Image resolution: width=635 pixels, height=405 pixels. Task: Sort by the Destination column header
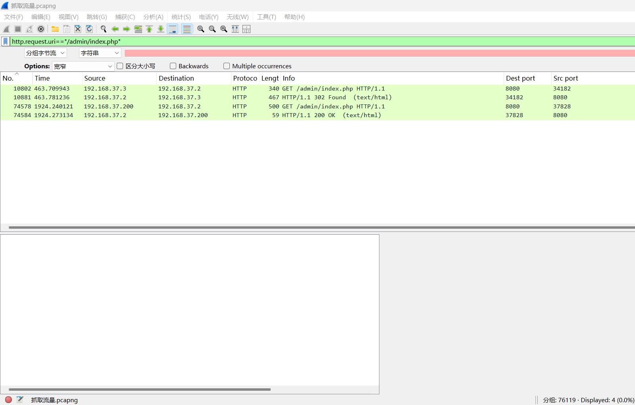194,78
